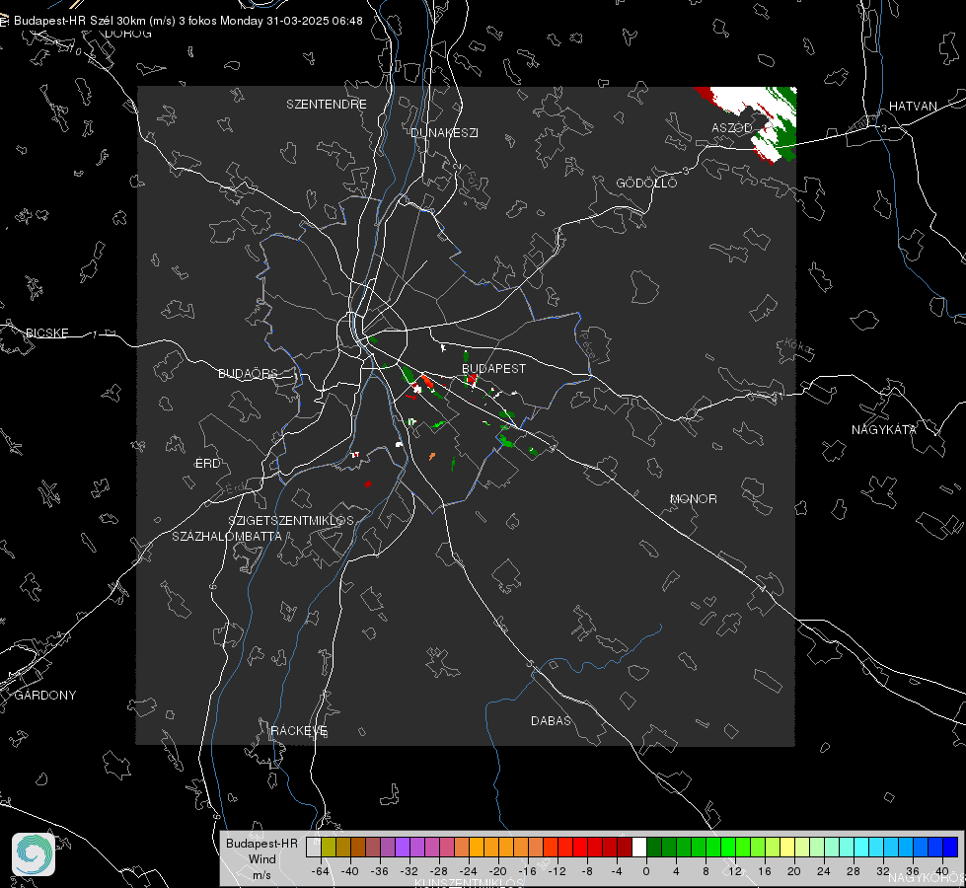Click the DABAS town label
This screenshot has width=966, height=888.
tap(551, 720)
